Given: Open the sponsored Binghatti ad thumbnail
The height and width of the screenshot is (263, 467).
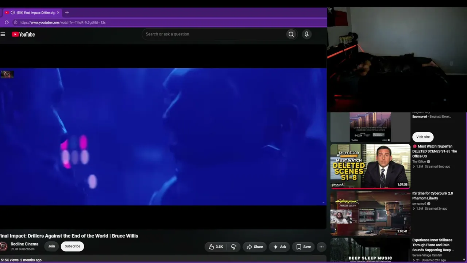Looking at the screenshot, I should pyautogui.click(x=370, y=127).
